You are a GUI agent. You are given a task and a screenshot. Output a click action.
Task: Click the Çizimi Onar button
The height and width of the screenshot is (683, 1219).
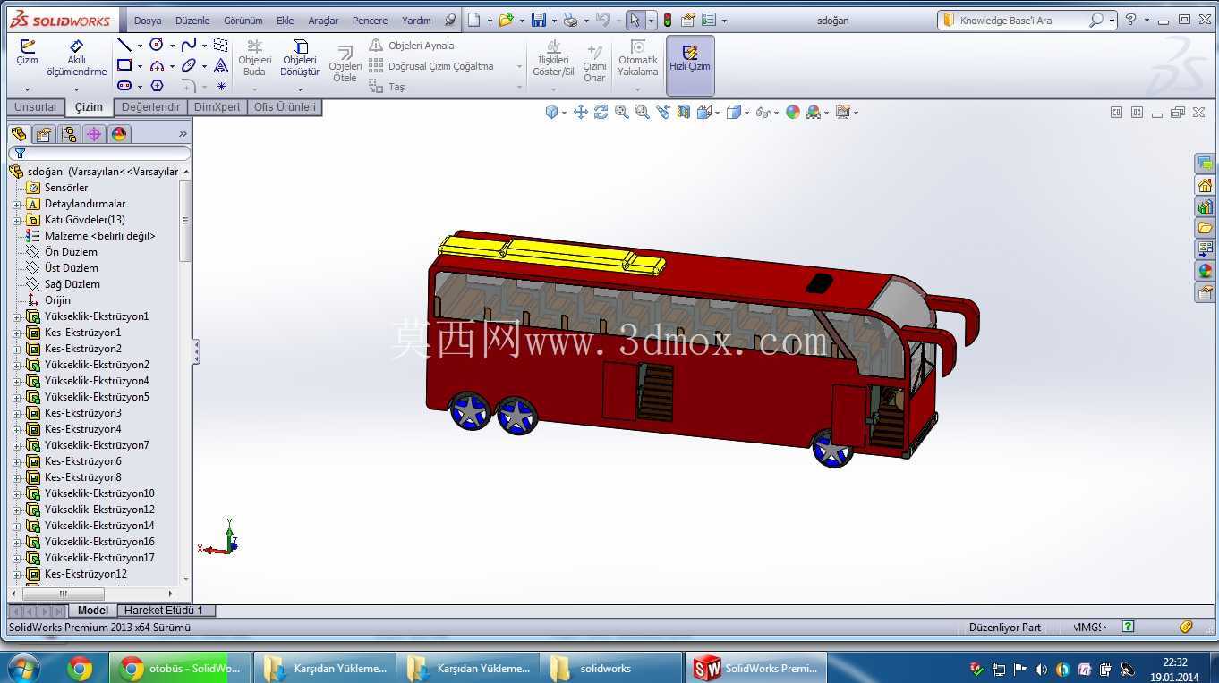pos(594,63)
